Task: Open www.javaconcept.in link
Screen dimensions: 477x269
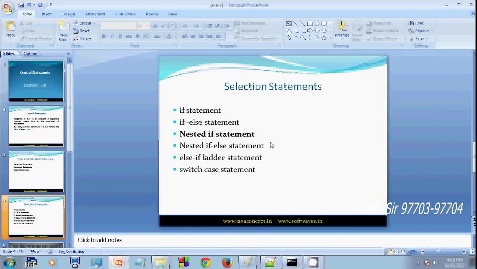Action: pyautogui.click(x=247, y=221)
